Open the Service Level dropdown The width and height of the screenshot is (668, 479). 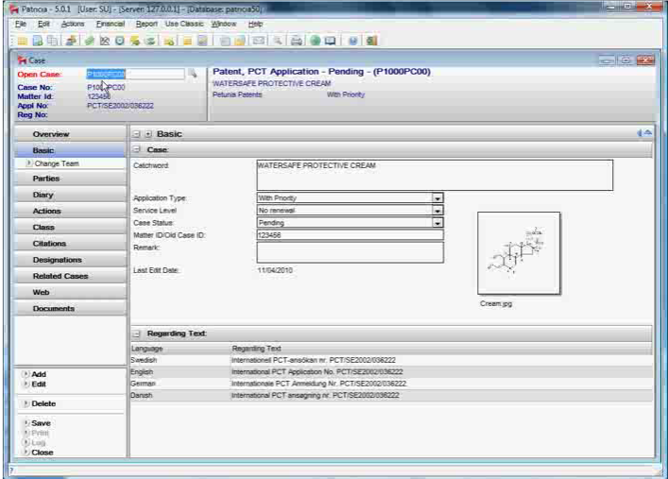point(437,211)
